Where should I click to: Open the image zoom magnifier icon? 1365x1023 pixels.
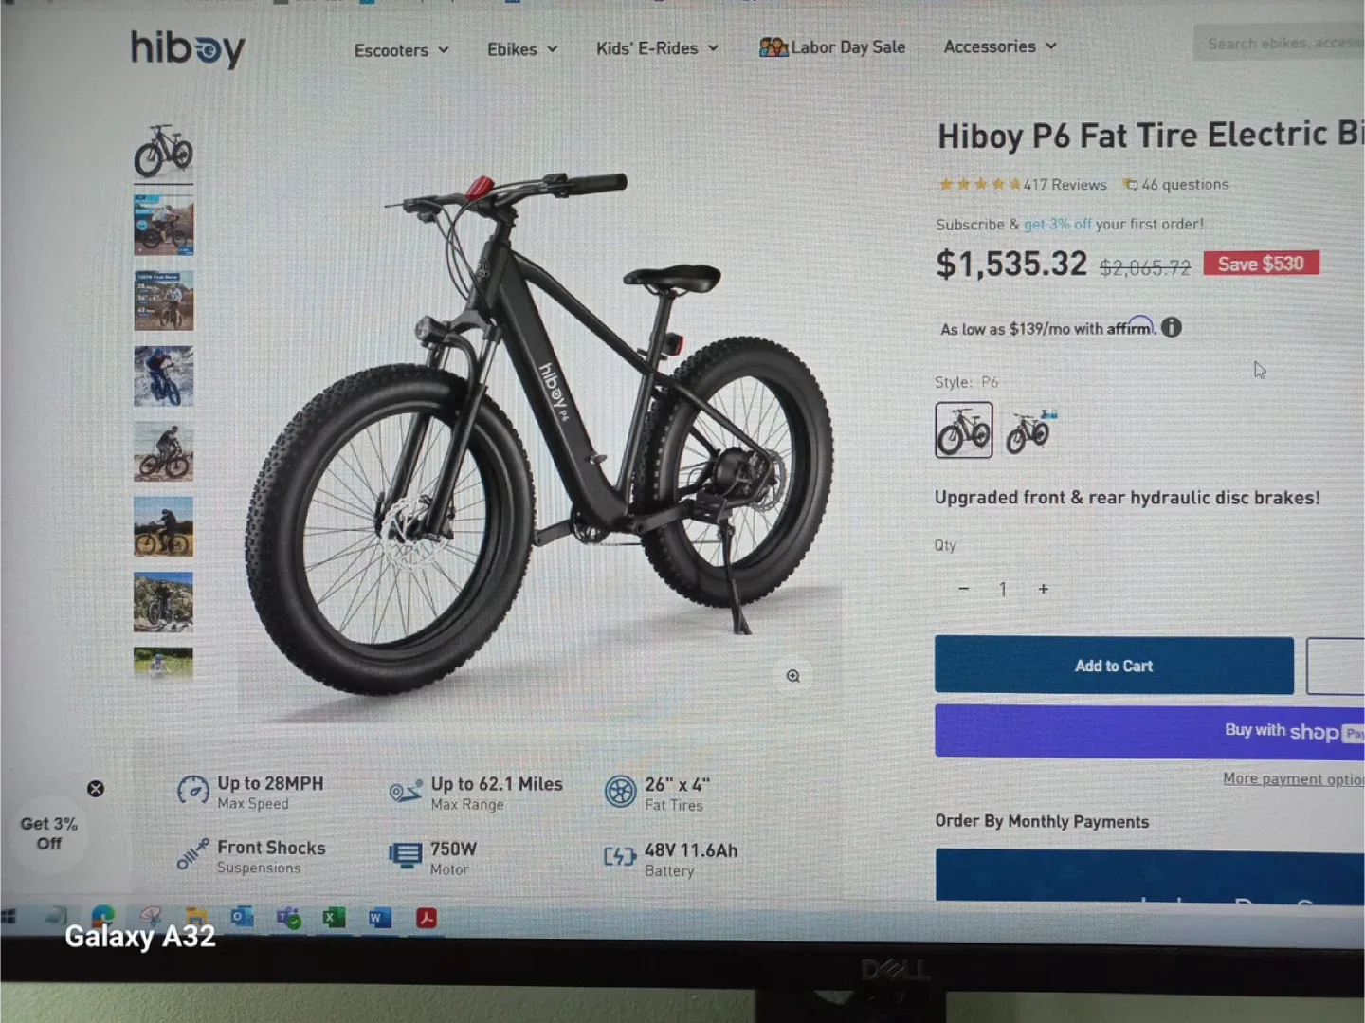[x=793, y=676]
